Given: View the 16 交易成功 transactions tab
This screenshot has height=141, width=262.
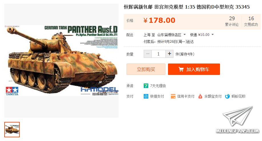Looking at the screenshot, I should [251, 21].
